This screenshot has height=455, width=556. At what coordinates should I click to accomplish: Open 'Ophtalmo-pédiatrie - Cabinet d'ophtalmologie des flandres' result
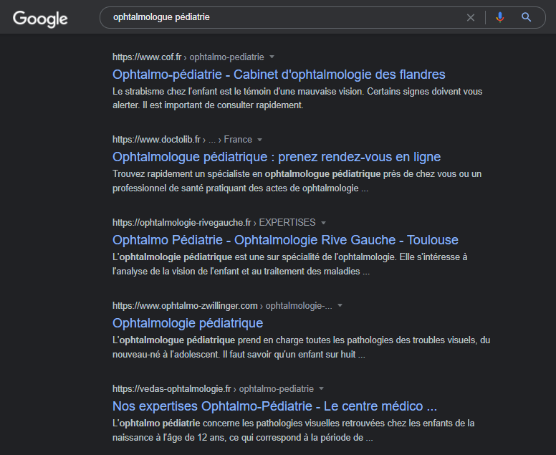pyautogui.click(x=279, y=75)
